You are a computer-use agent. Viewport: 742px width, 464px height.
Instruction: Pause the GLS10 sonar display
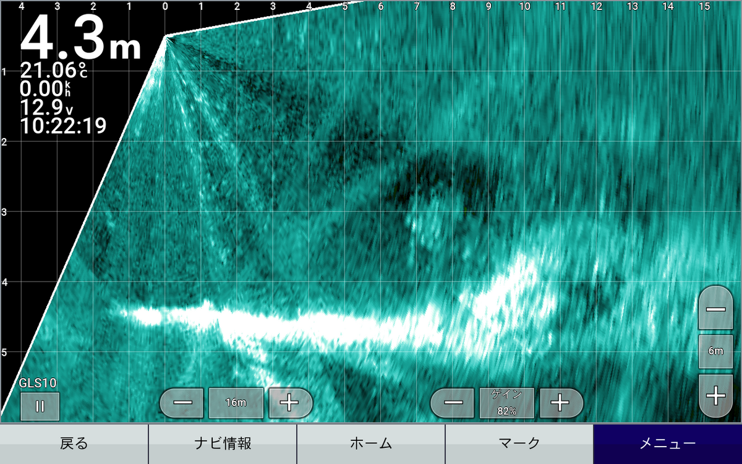40,406
